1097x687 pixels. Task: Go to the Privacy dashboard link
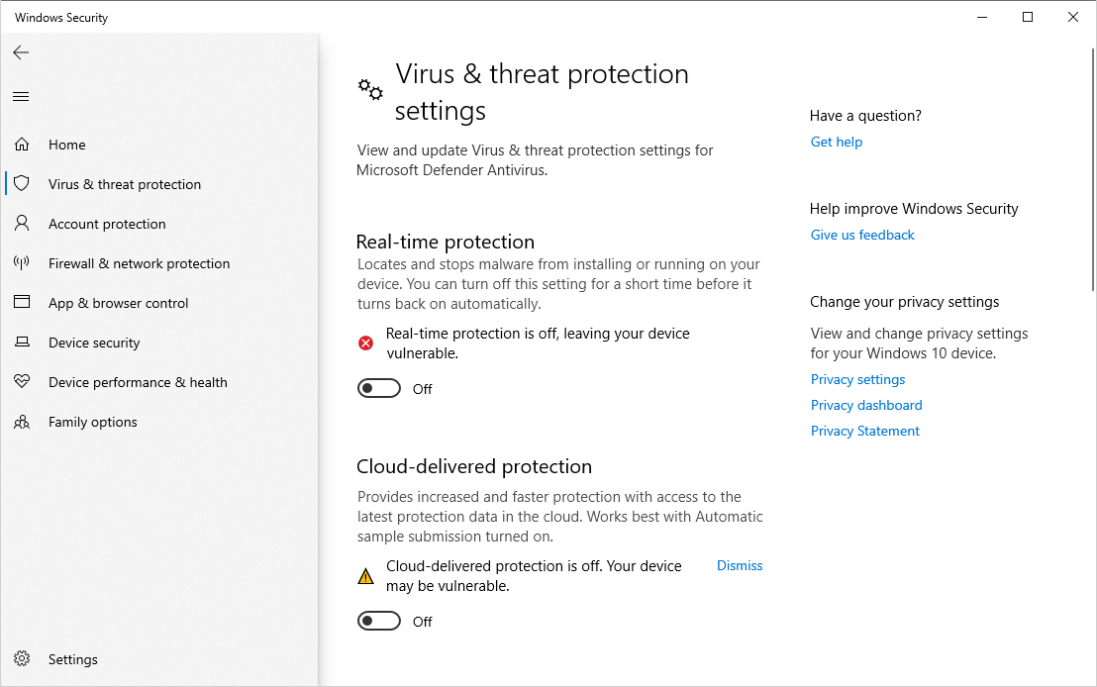click(x=866, y=405)
